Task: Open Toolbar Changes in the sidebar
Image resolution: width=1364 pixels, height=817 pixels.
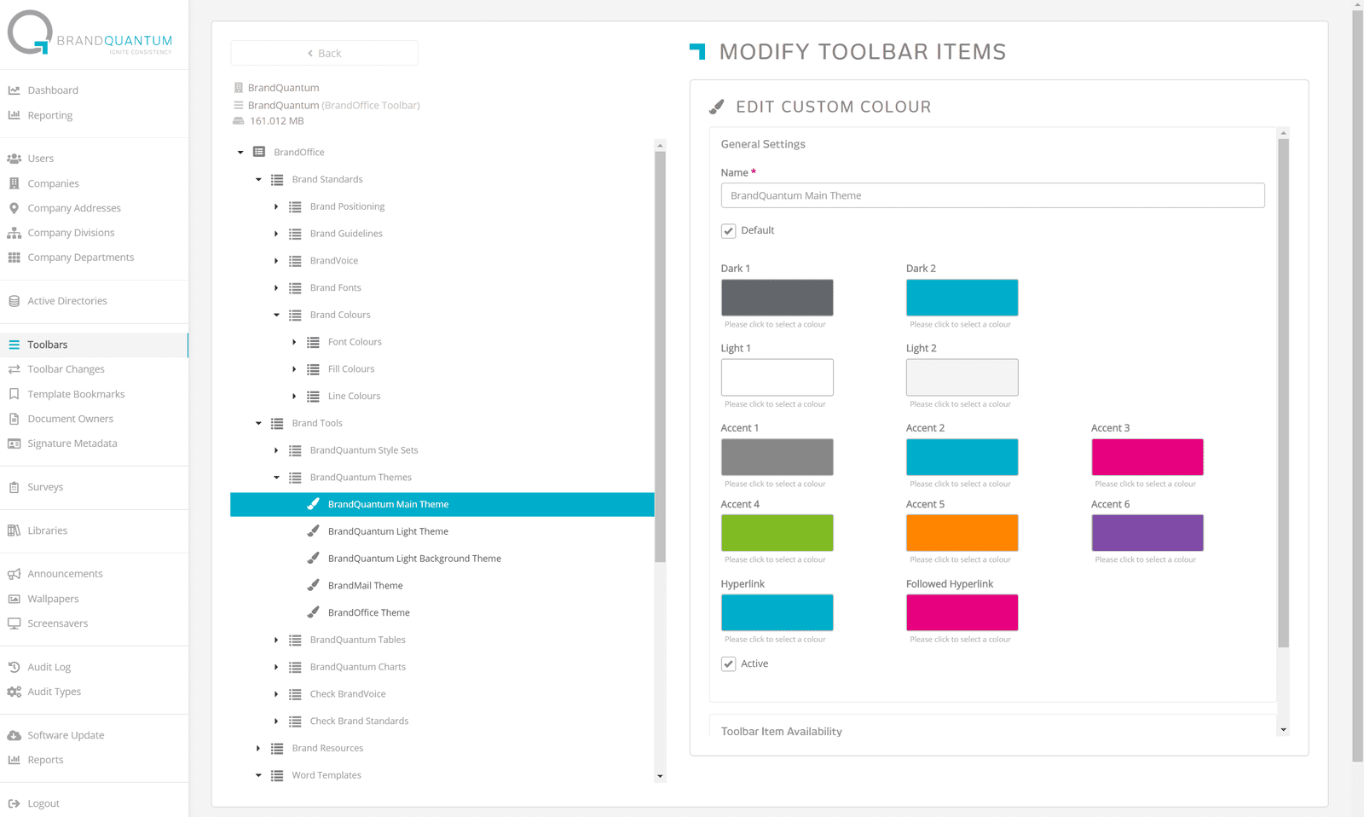Action: pyautogui.click(x=66, y=369)
